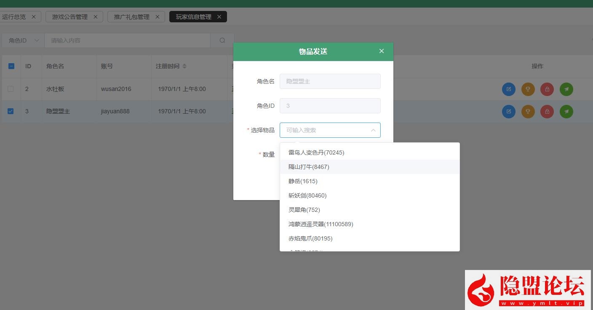Image resolution: width=593 pixels, height=310 pixels.
Task: Select 隔山打牛(8467) from item list
Action: pos(309,167)
